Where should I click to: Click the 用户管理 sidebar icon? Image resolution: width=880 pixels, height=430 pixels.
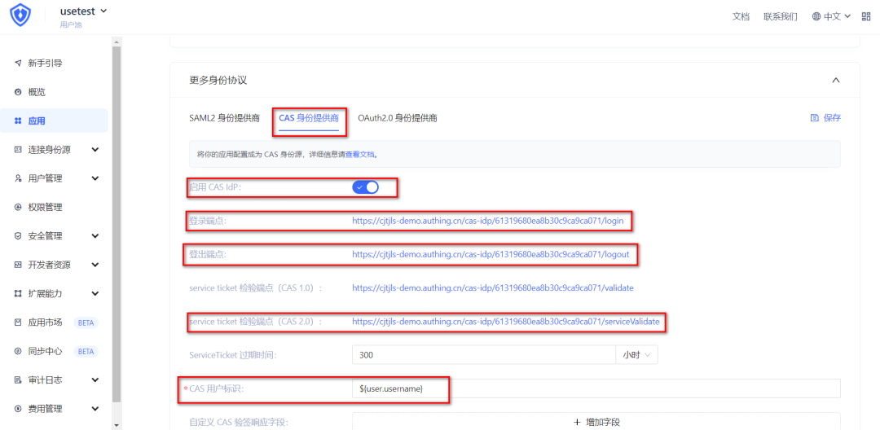click(18, 178)
